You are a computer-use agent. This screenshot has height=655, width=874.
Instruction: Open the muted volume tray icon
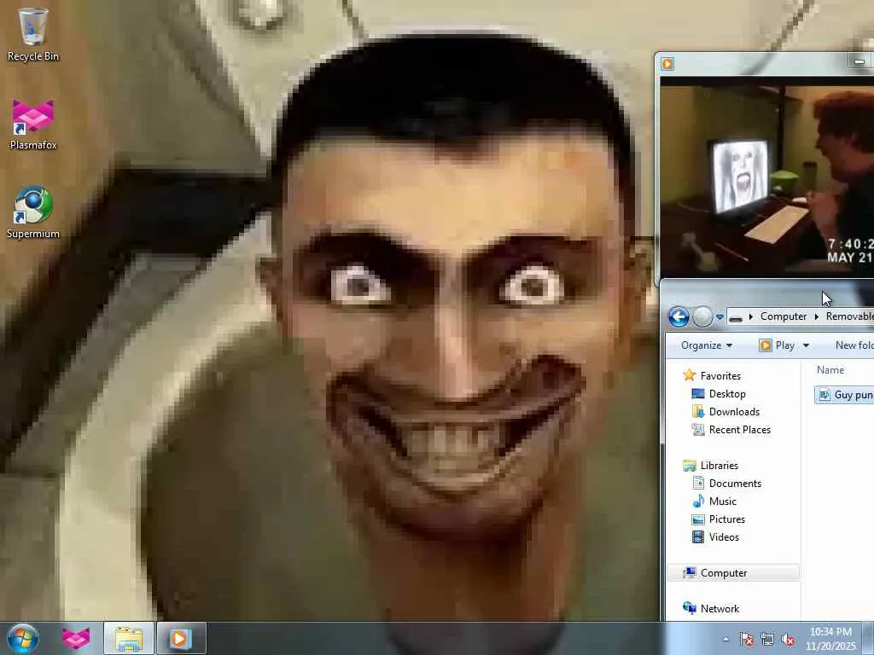(x=788, y=640)
